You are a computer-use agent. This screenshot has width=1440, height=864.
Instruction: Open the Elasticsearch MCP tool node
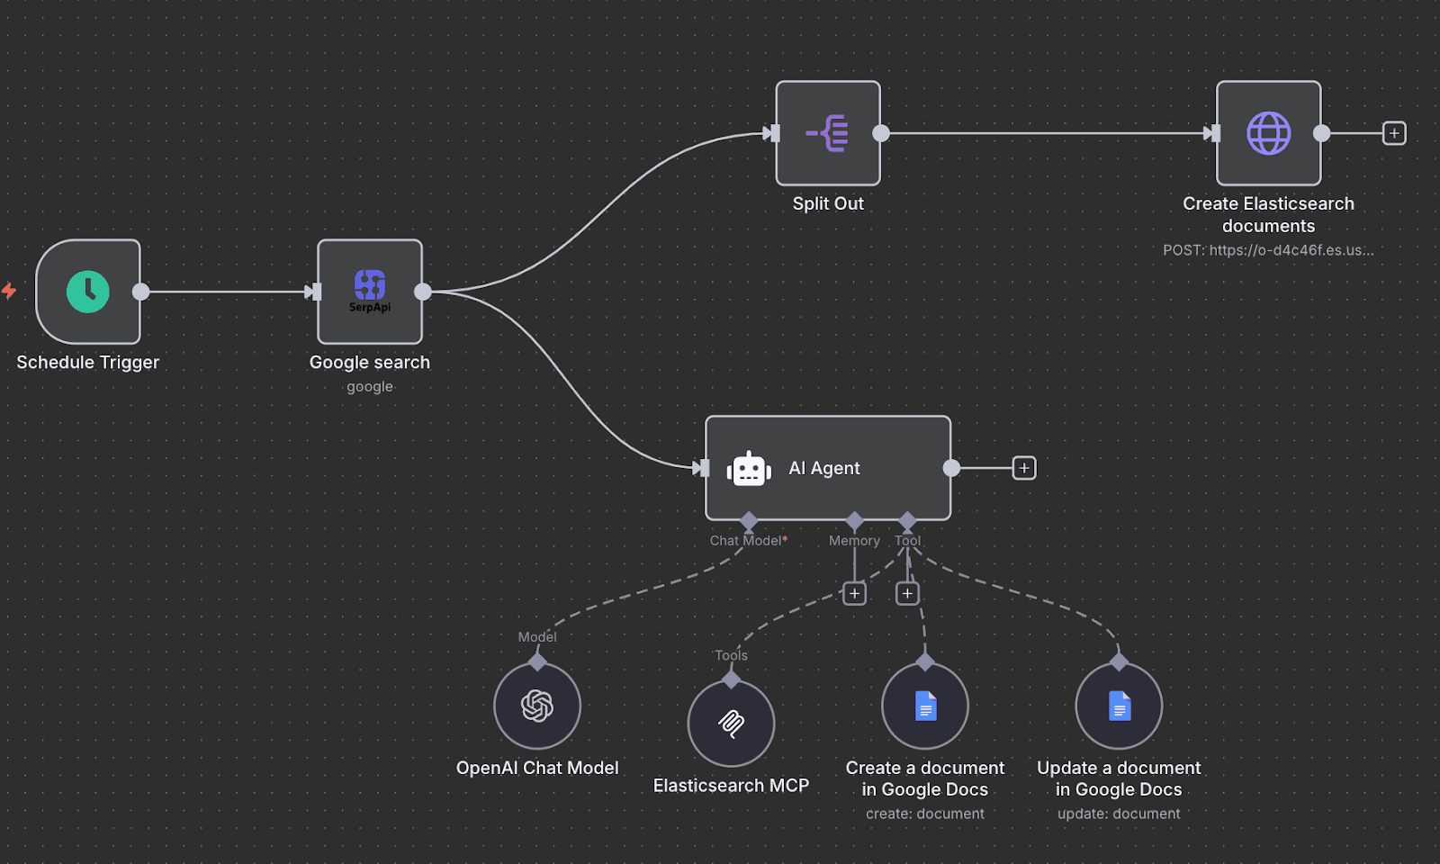tap(731, 722)
